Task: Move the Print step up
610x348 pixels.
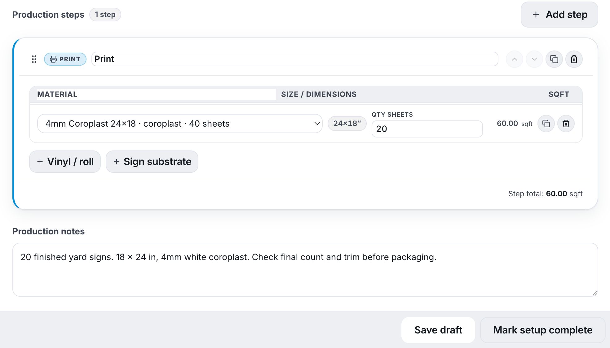Action: [515, 59]
